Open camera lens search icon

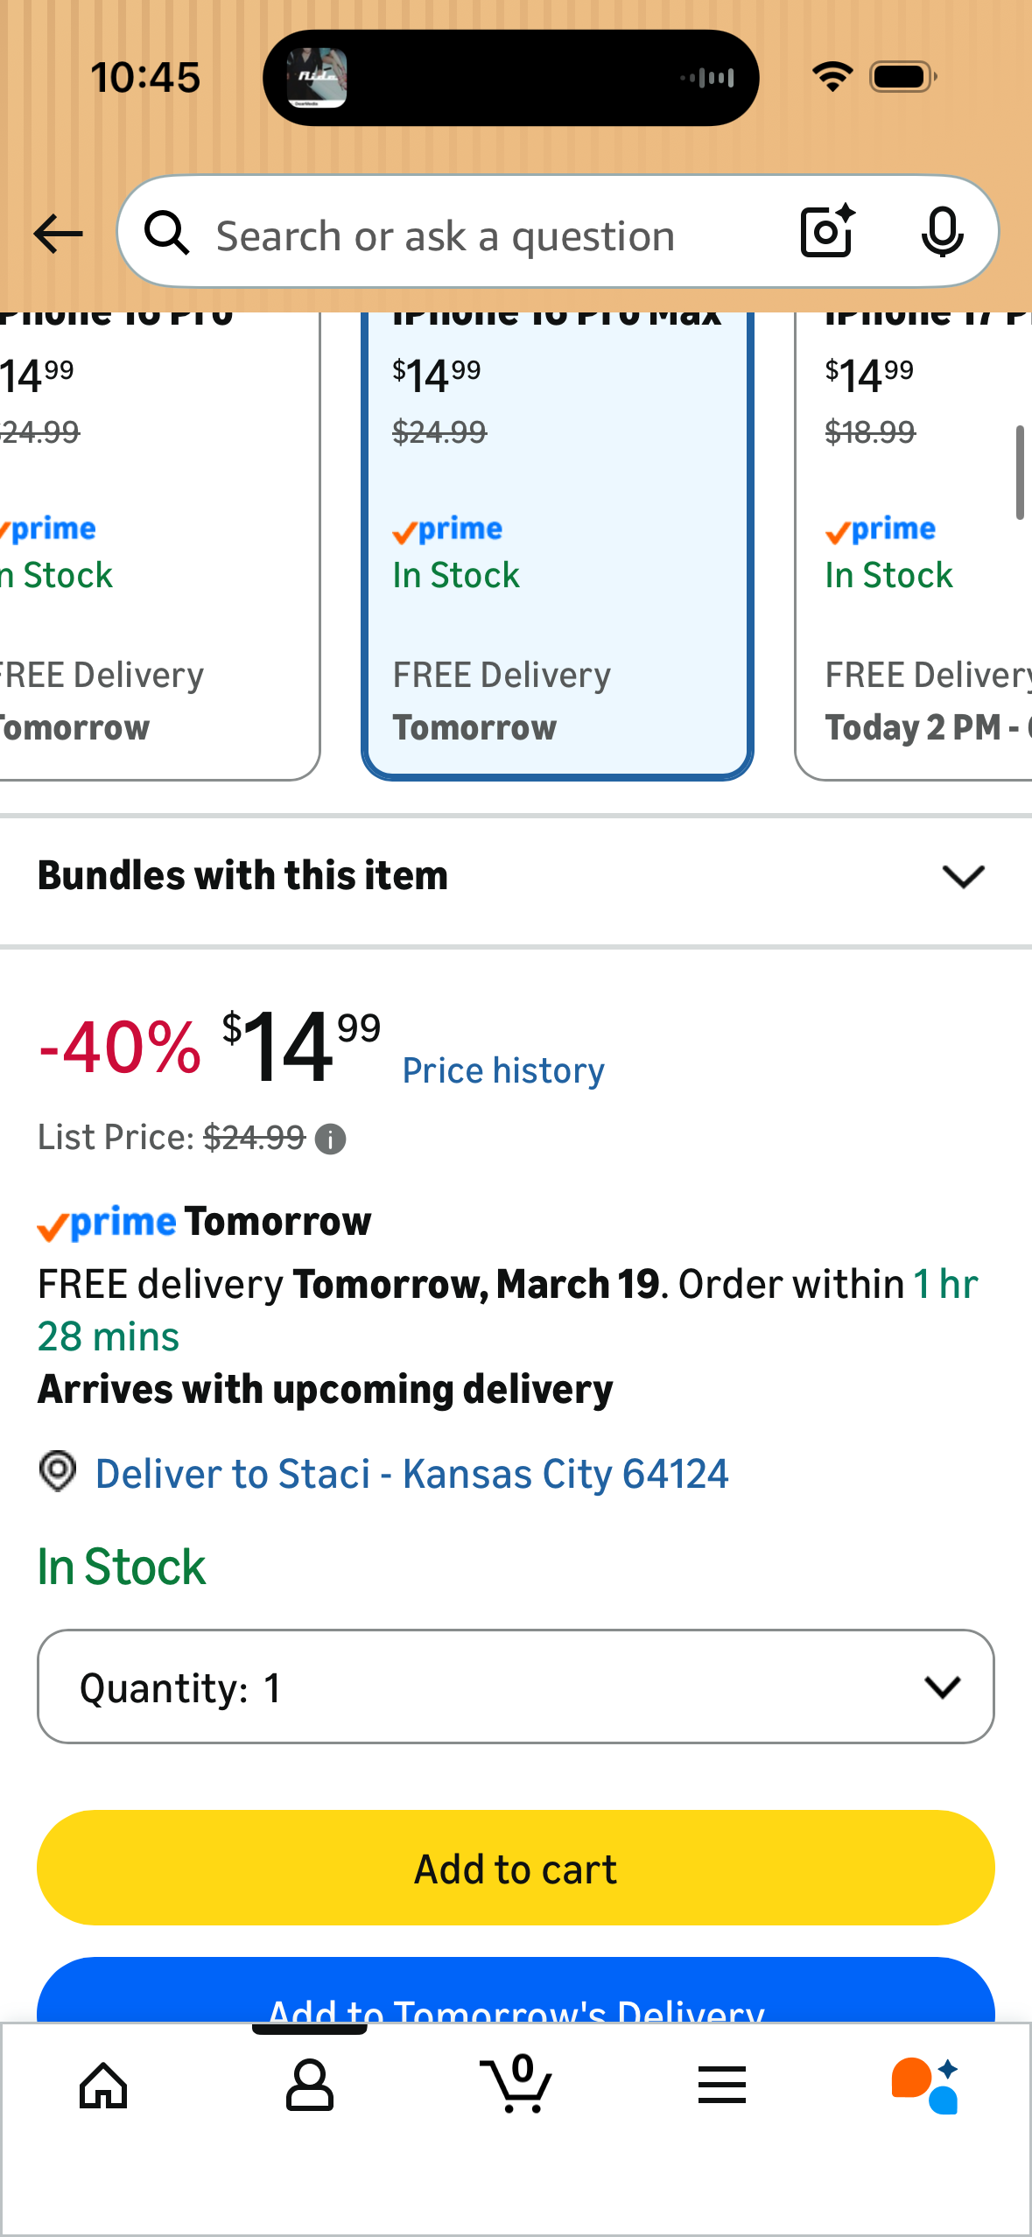[x=827, y=231]
